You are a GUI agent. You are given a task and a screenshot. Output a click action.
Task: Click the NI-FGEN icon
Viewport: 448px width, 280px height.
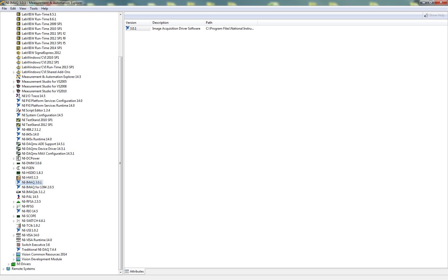pos(18,168)
